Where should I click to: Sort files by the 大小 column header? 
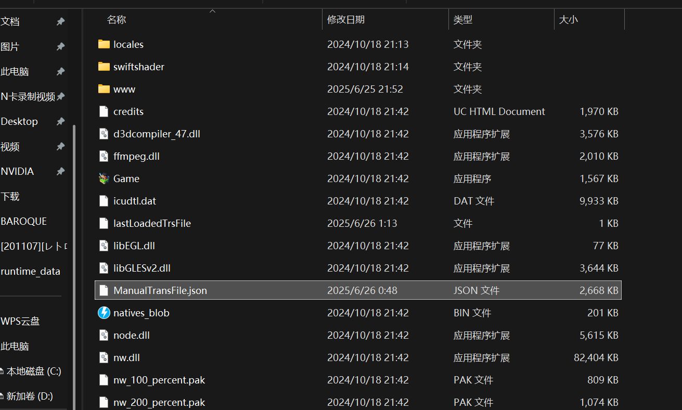[568, 20]
